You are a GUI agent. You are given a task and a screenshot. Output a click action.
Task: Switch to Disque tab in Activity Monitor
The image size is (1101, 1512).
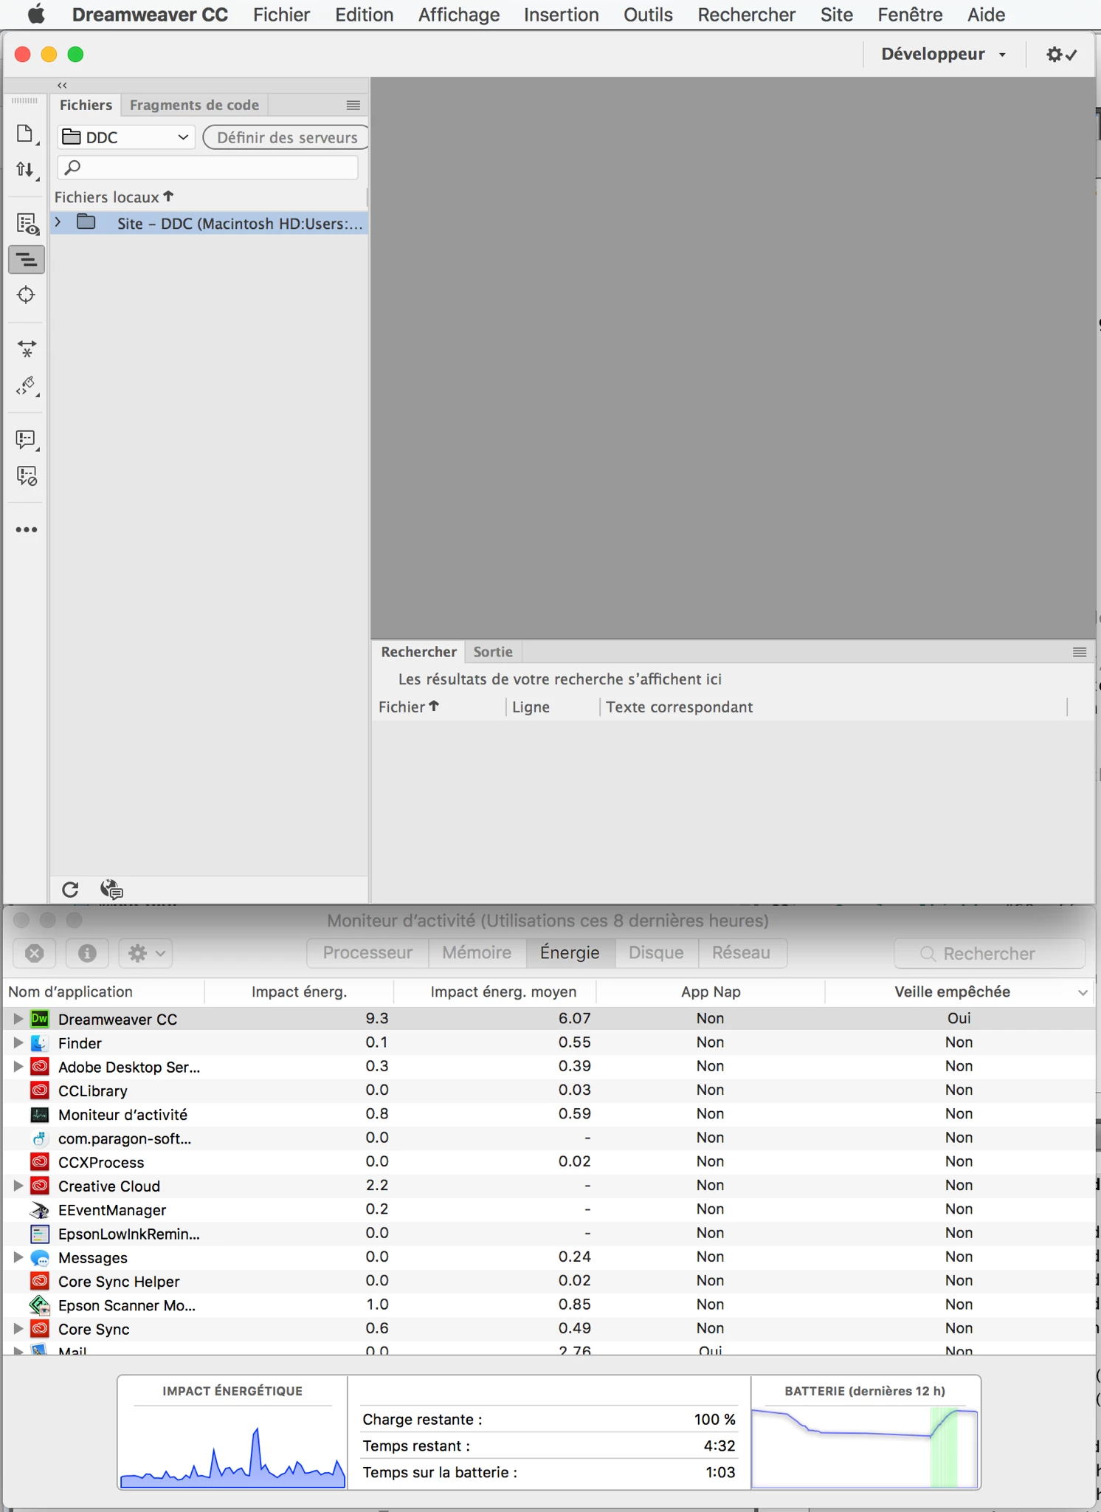(656, 952)
